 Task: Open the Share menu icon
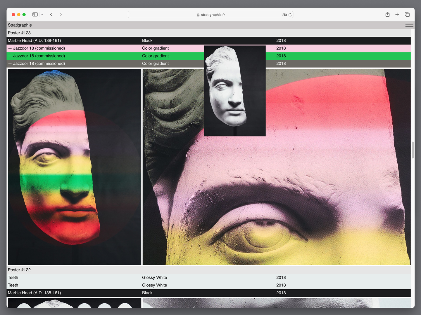coord(387,15)
